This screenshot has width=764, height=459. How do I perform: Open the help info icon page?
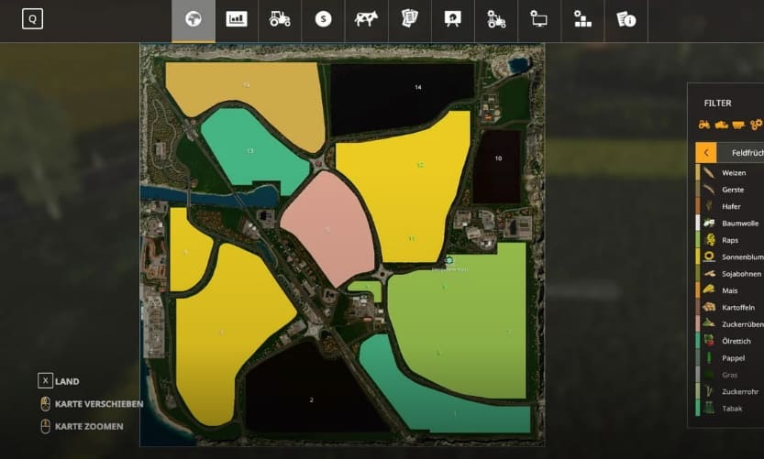point(626,19)
